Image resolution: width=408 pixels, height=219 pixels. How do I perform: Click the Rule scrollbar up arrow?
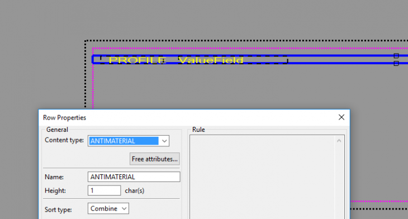click(339, 141)
